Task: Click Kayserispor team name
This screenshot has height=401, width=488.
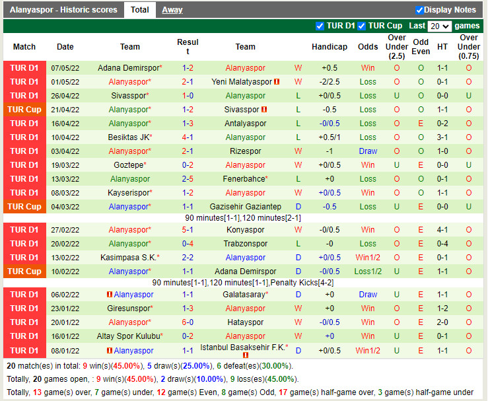Action: pos(130,193)
